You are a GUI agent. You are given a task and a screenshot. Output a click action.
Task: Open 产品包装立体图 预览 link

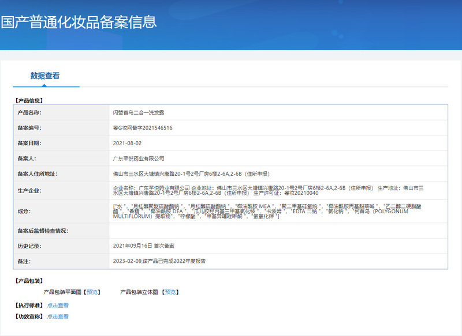(x=170, y=292)
